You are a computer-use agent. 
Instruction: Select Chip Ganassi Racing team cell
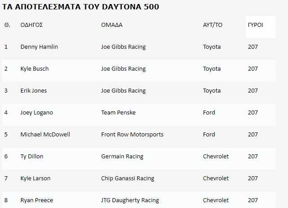(x=128, y=178)
